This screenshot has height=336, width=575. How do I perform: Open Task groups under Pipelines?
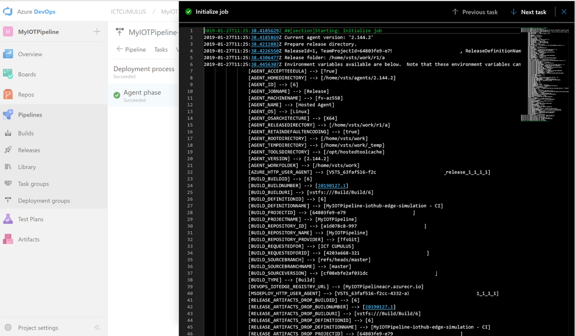[x=33, y=184]
